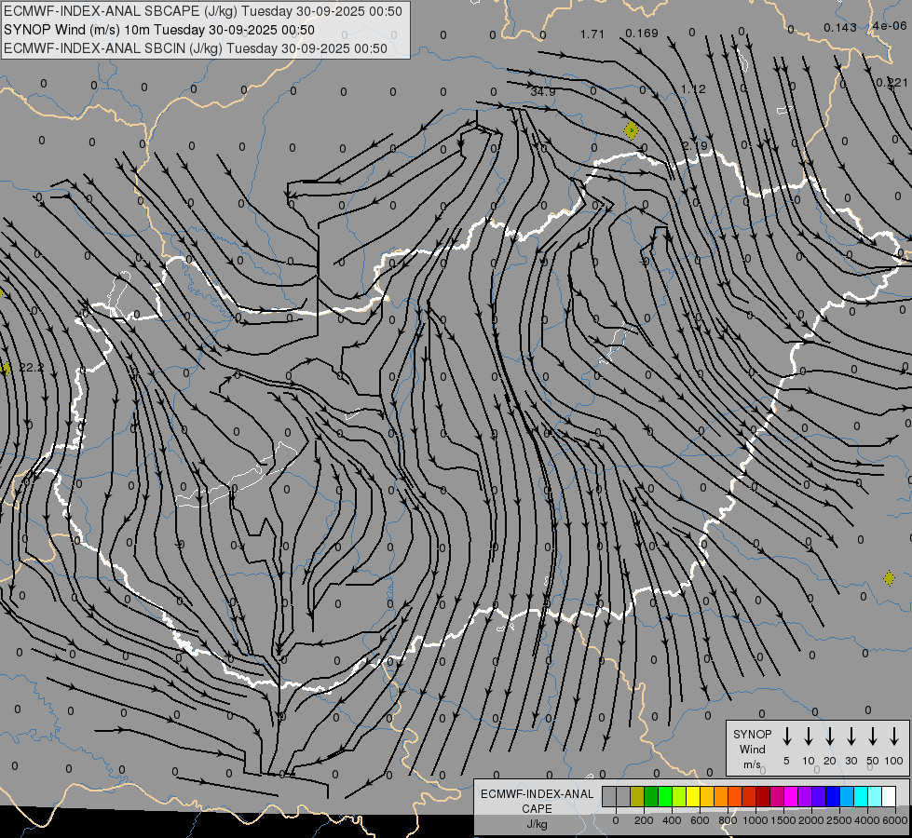Click the 50 m/s wind arrow in legend
912x838 pixels.
[x=873, y=737]
